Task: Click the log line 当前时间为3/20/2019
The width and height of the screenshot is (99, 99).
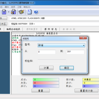Action: pyautogui.click(x=28, y=35)
